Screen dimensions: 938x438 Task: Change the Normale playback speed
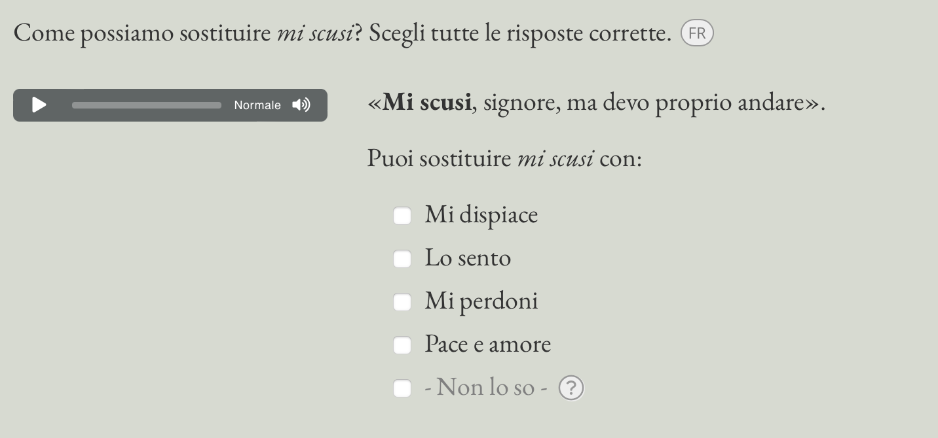coord(257,105)
